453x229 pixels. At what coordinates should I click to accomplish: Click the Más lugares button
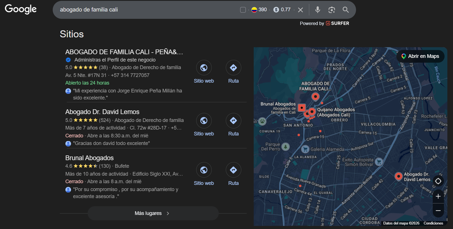[153, 213]
